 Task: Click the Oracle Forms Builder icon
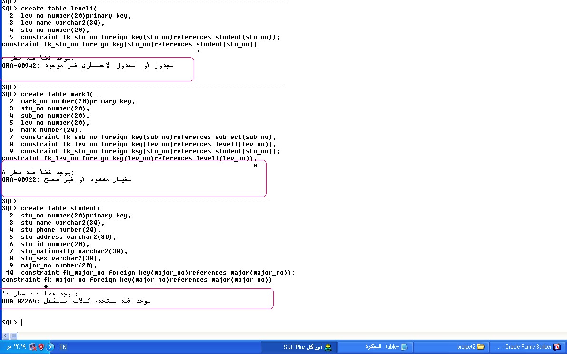point(557,347)
